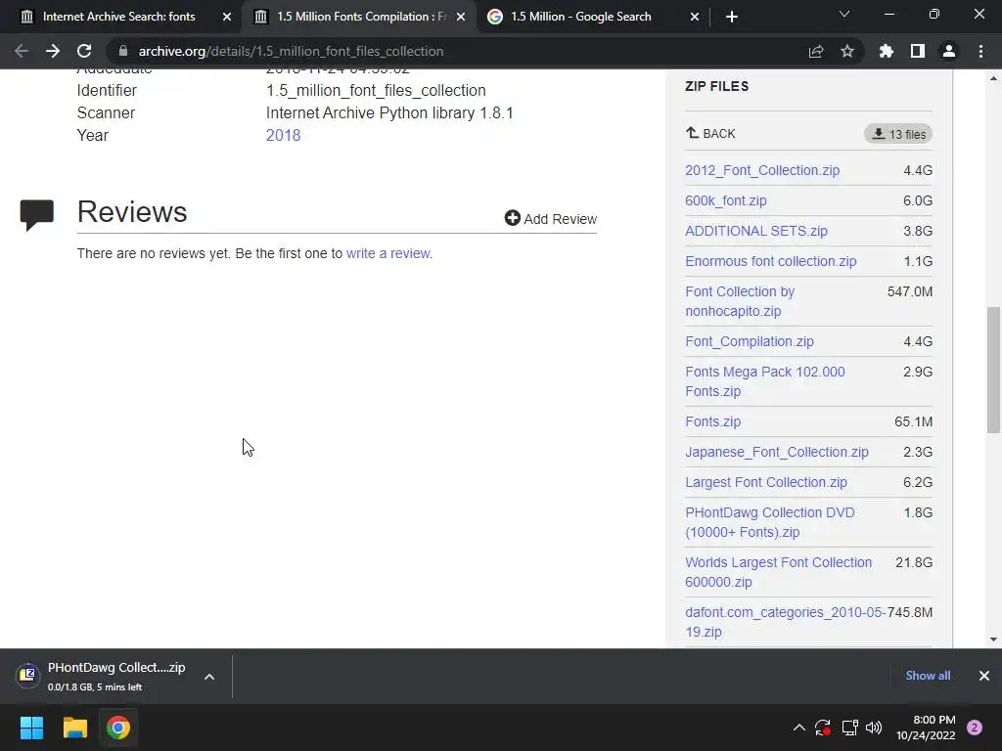Download all 13 files button
The height and width of the screenshot is (751, 1002).
click(898, 134)
